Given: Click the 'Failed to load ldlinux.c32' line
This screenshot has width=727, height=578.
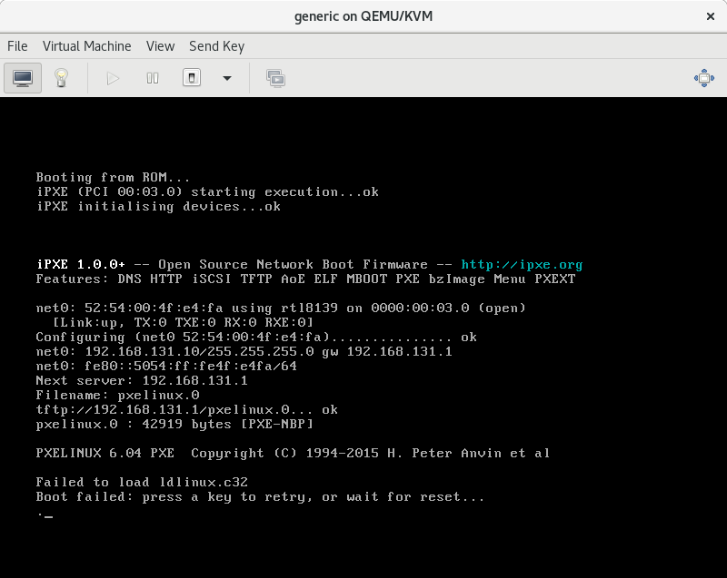Looking at the screenshot, I should click(x=142, y=482).
